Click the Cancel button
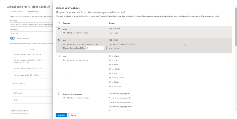Viewport: 237px width, 119px height. pyautogui.click(x=73, y=115)
